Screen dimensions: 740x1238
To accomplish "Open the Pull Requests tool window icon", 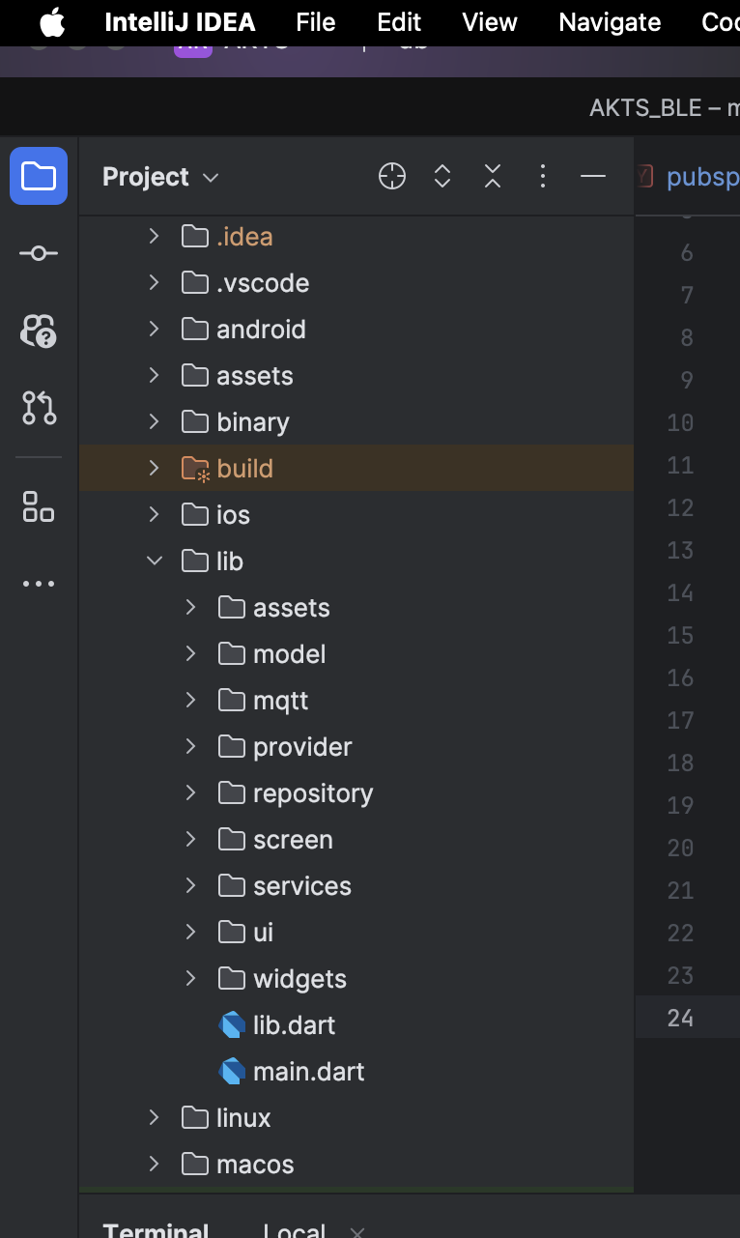I will pyautogui.click(x=39, y=408).
